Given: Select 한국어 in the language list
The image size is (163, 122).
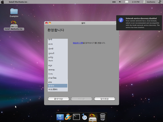Looking at the screenshot, I should coord(57,86).
